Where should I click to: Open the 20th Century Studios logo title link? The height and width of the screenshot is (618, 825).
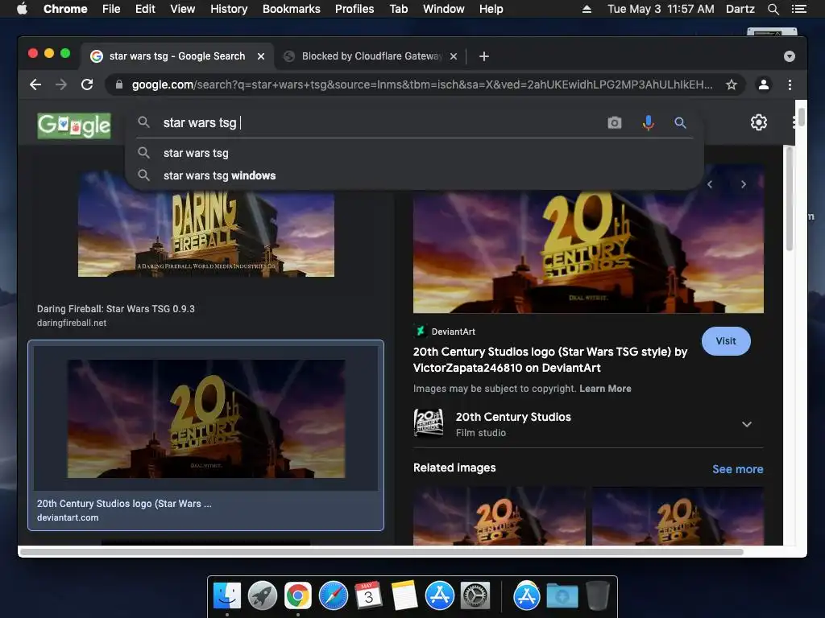[550, 360]
